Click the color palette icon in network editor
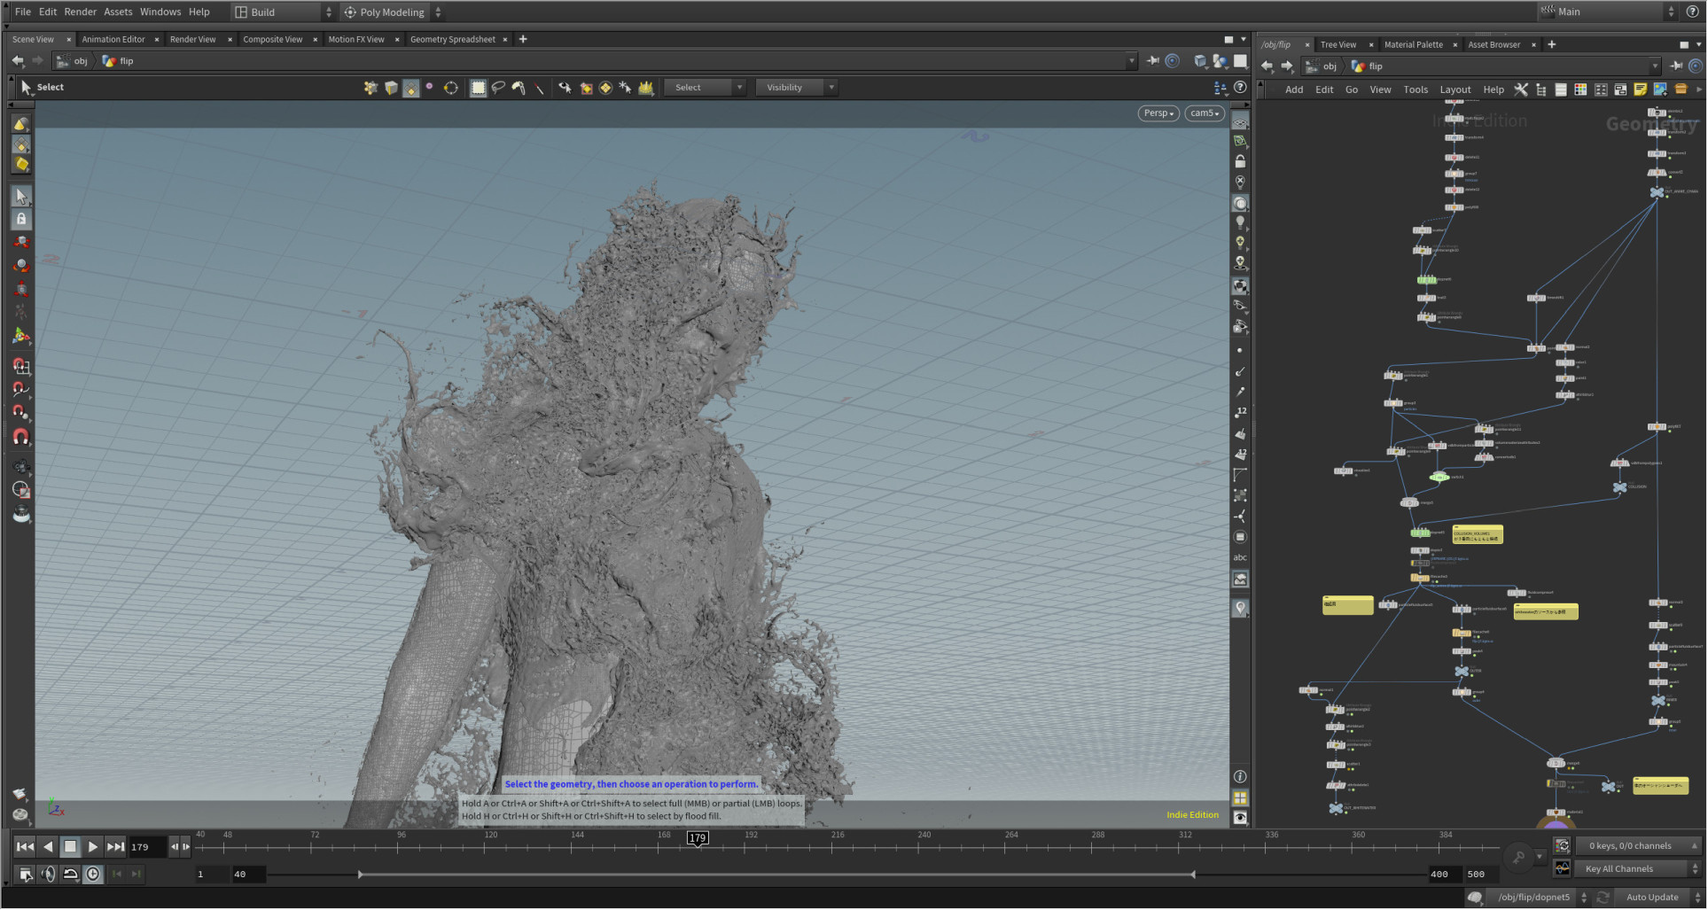This screenshot has height=910, width=1708. pyautogui.click(x=1580, y=89)
